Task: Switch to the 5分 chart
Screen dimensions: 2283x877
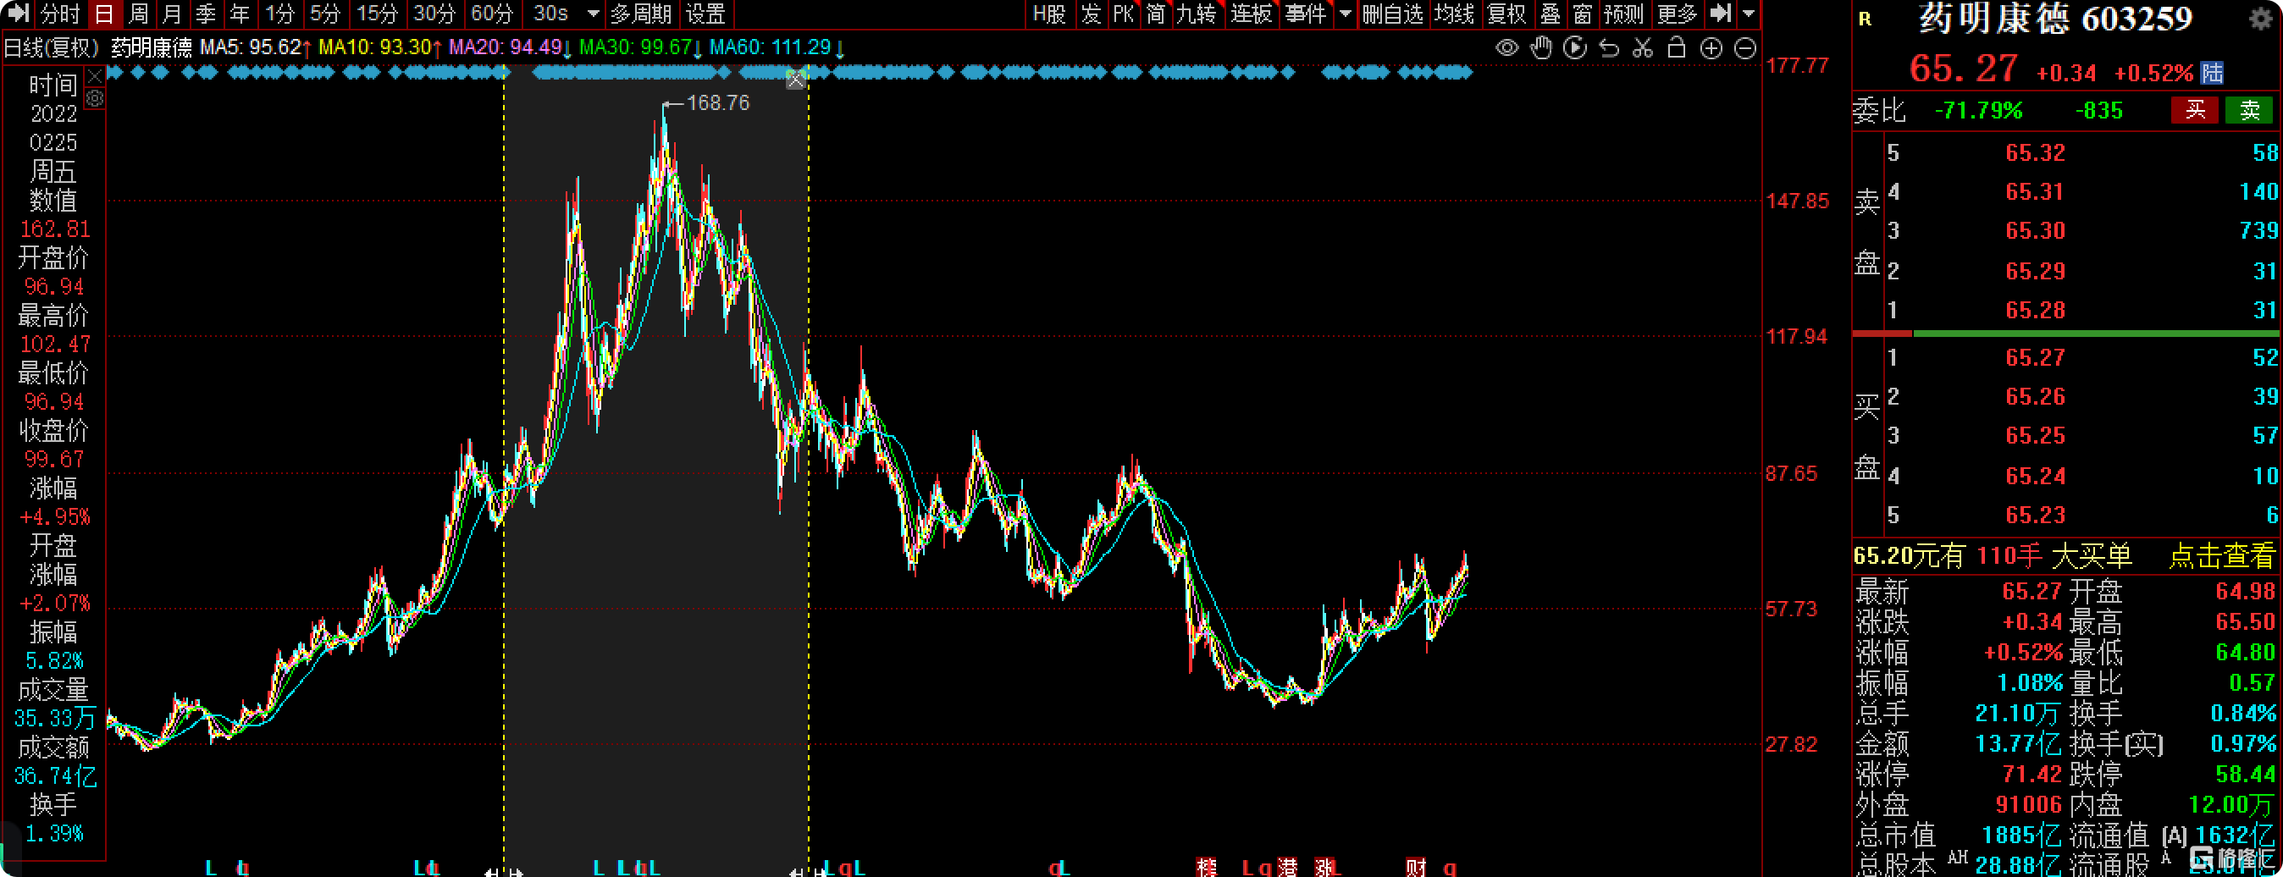Action: 325,14
